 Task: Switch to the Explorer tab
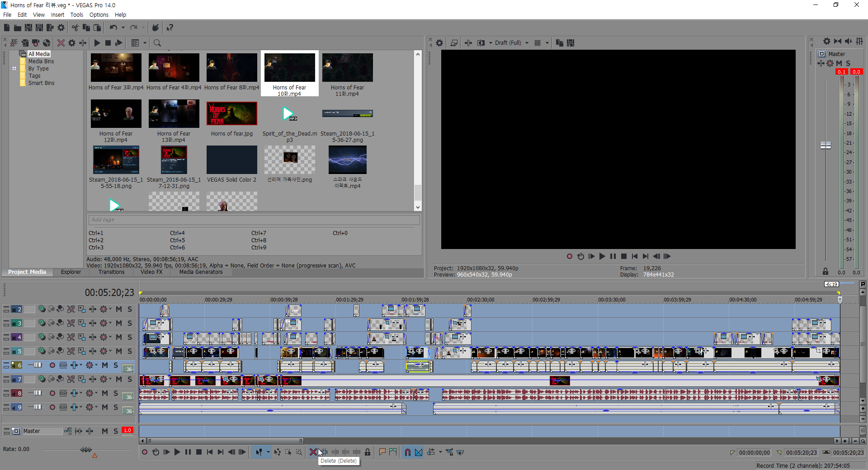pyautogui.click(x=71, y=272)
